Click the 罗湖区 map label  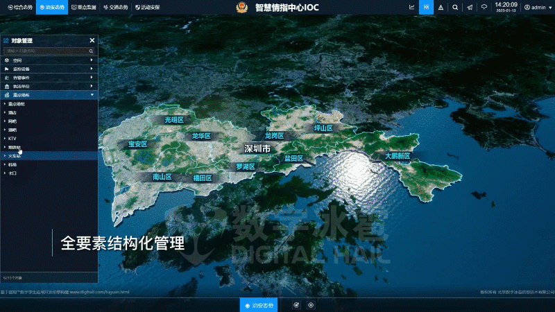tap(246, 166)
